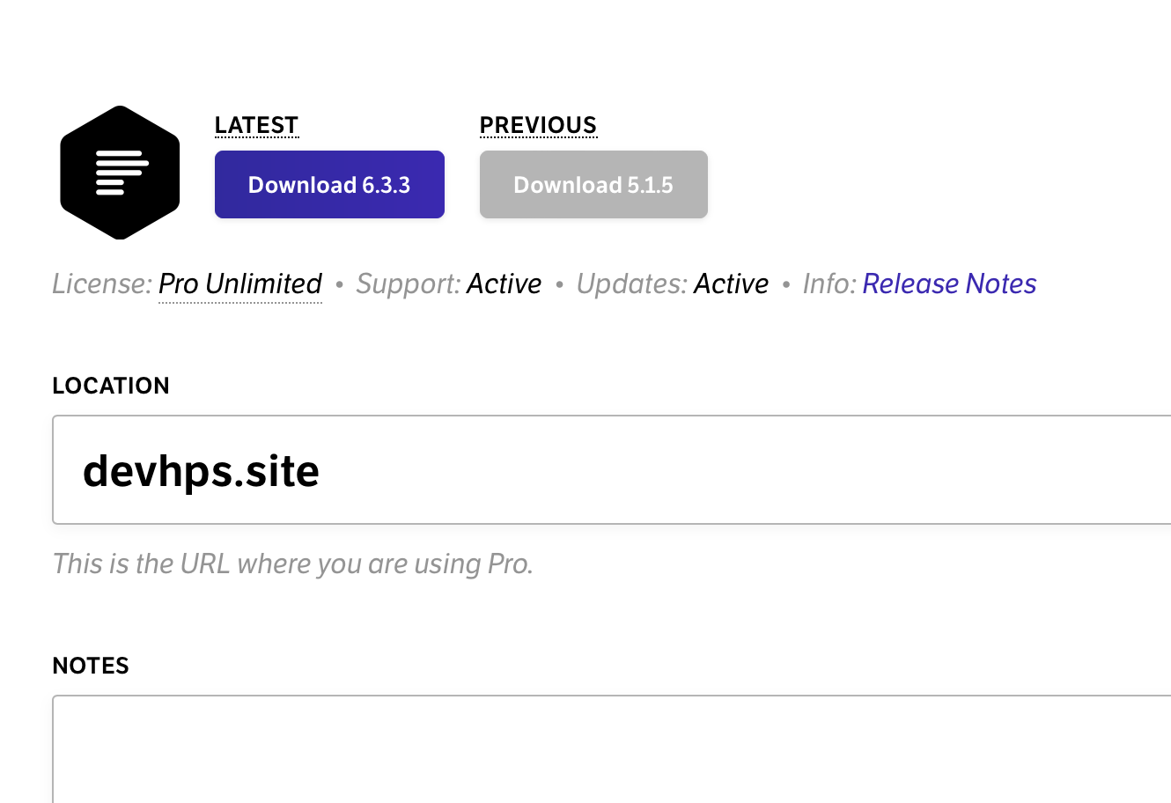Viewport: 1171px width, 803px height.
Task: Open the Release Notes link
Action: (949, 284)
